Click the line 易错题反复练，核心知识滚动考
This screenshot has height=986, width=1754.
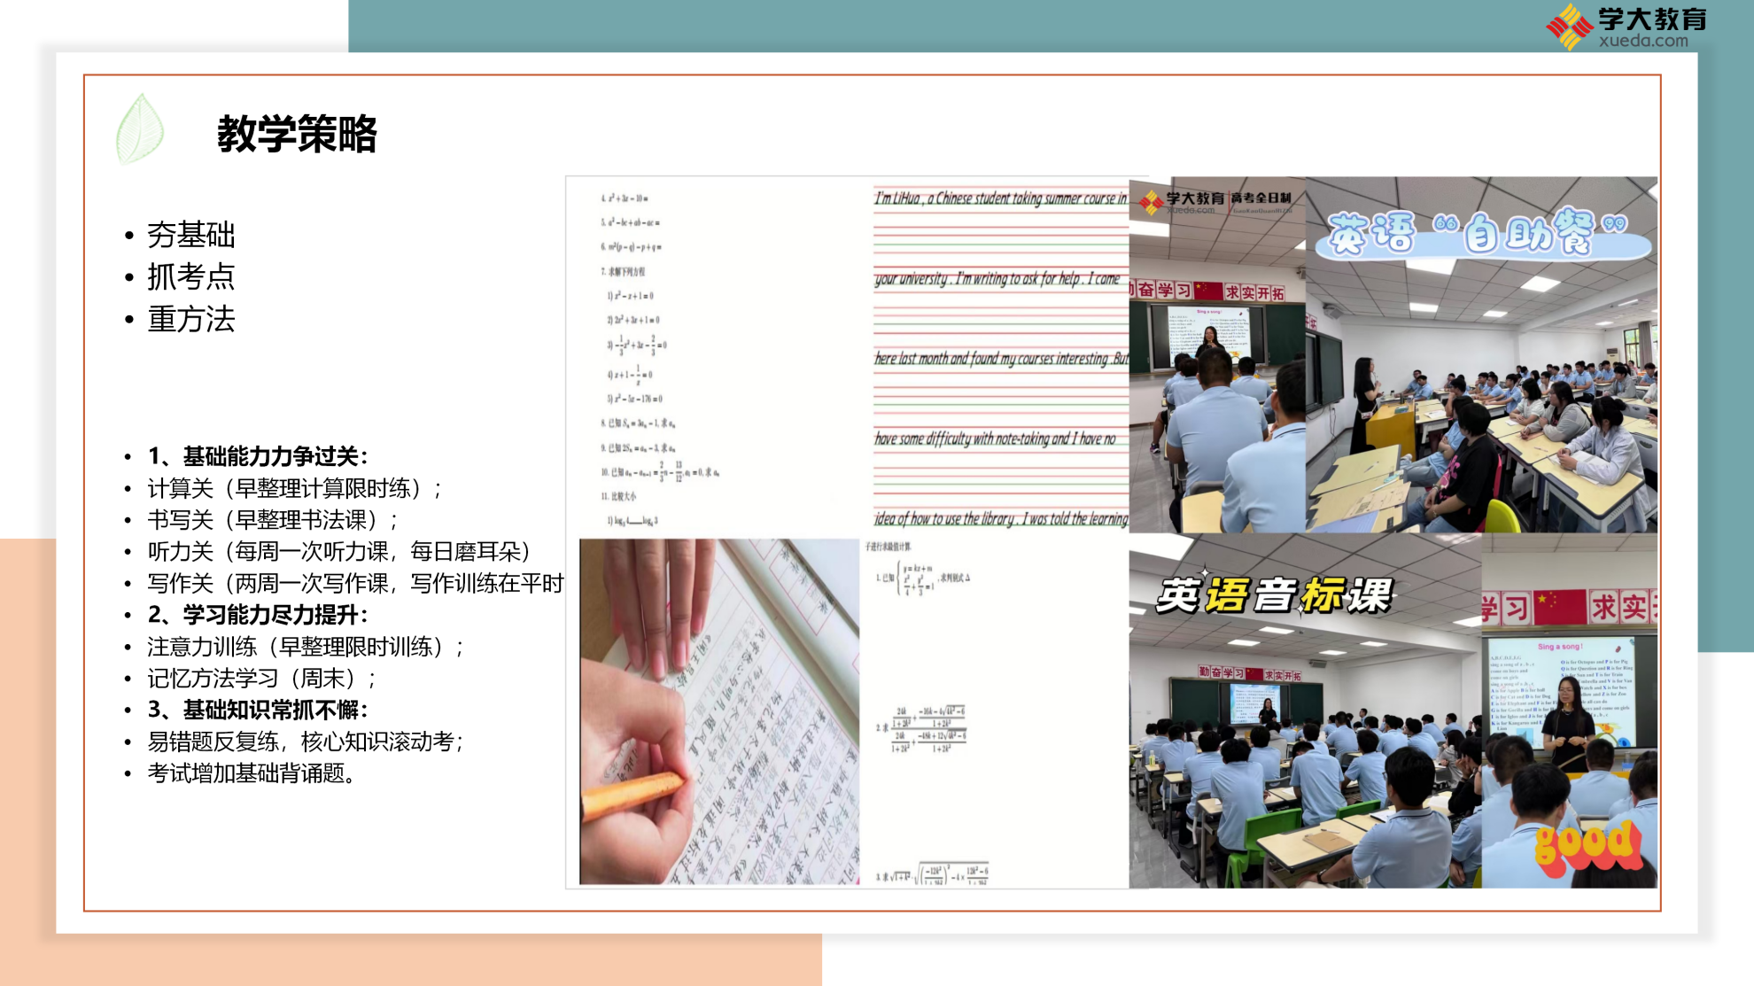point(306,741)
